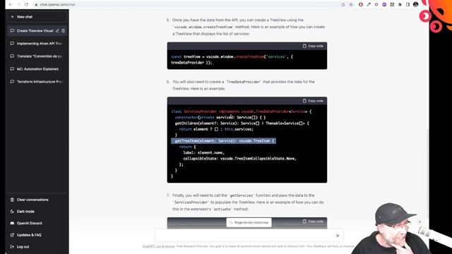This screenshot has width=452, height=254.
Task: Open the browser profile avatar
Action: coord(416,5)
